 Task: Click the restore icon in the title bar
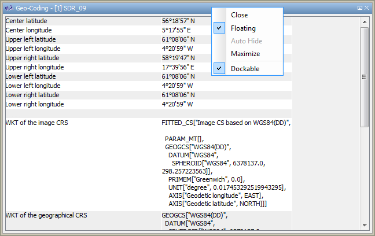coord(360,8)
